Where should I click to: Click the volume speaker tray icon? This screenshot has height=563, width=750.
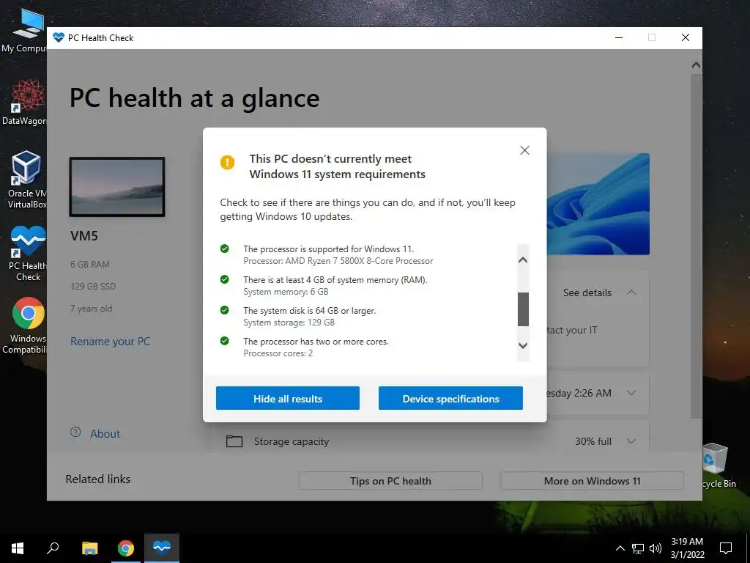click(x=656, y=548)
